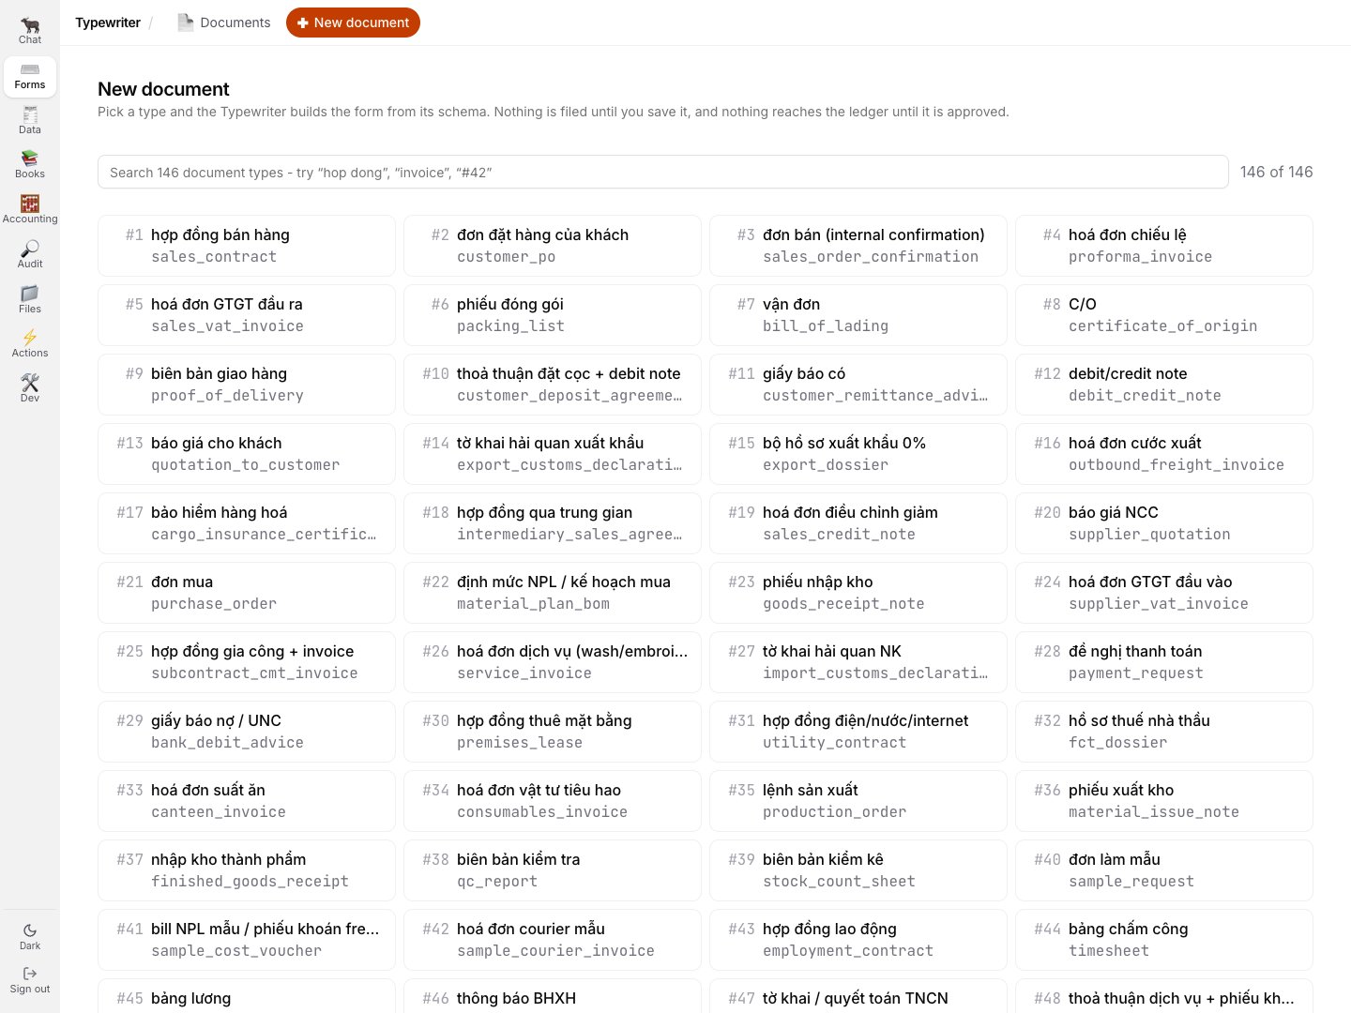Pick #17 bảo hiểm hàng hoá
This screenshot has height=1013, width=1351.
tap(247, 523)
